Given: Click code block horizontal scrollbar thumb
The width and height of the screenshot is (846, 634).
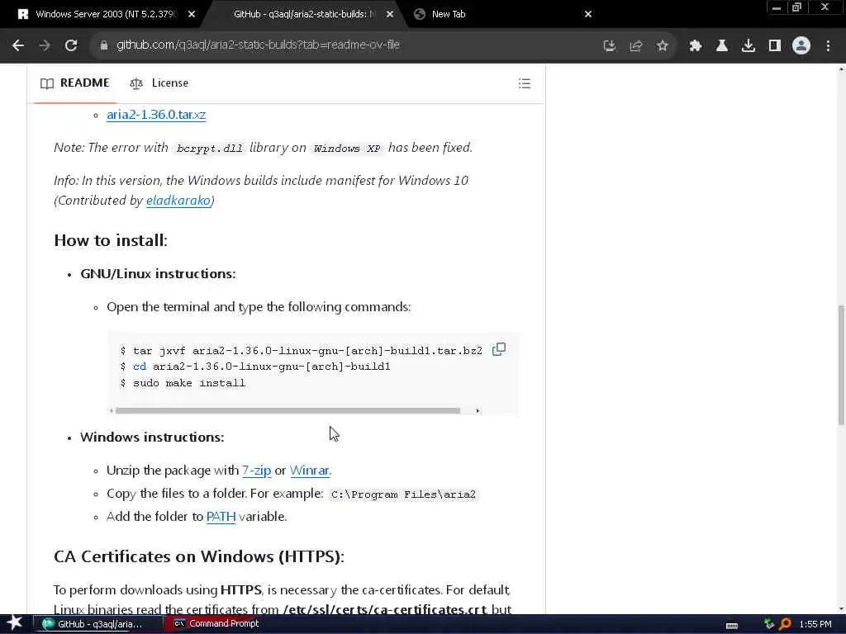Looking at the screenshot, I should (x=288, y=411).
